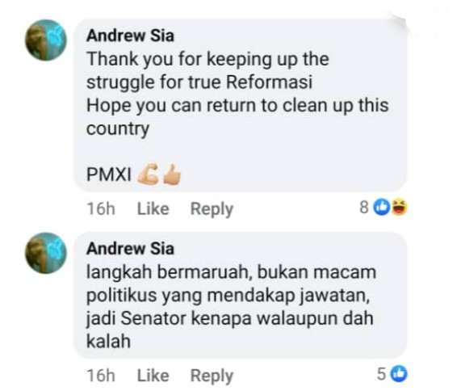The height and width of the screenshot is (391, 457).
Task: Like the 'true Reformasi' comment
Action: 153,208
